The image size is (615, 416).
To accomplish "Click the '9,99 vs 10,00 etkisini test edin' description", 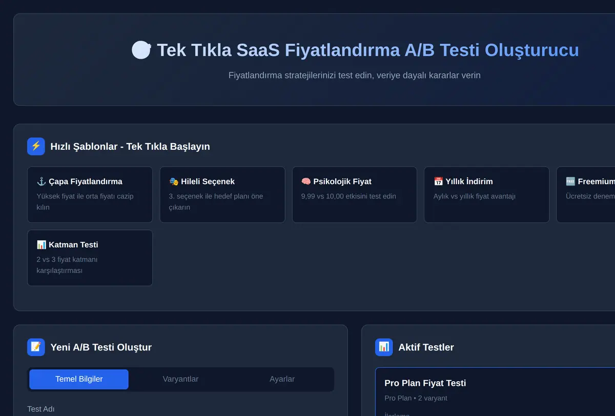I will (348, 196).
